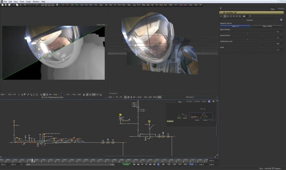Image resolution: width=286 pixels, height=170 pixels.
Task: Select settings slot S1 button
Action: point(225,16)
